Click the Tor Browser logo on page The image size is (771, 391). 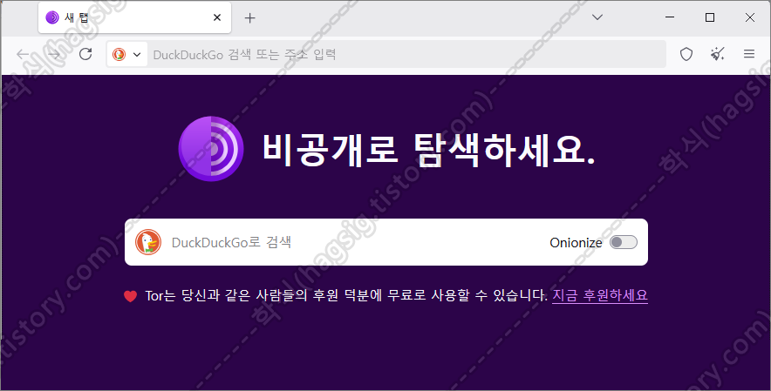point(211,149)
